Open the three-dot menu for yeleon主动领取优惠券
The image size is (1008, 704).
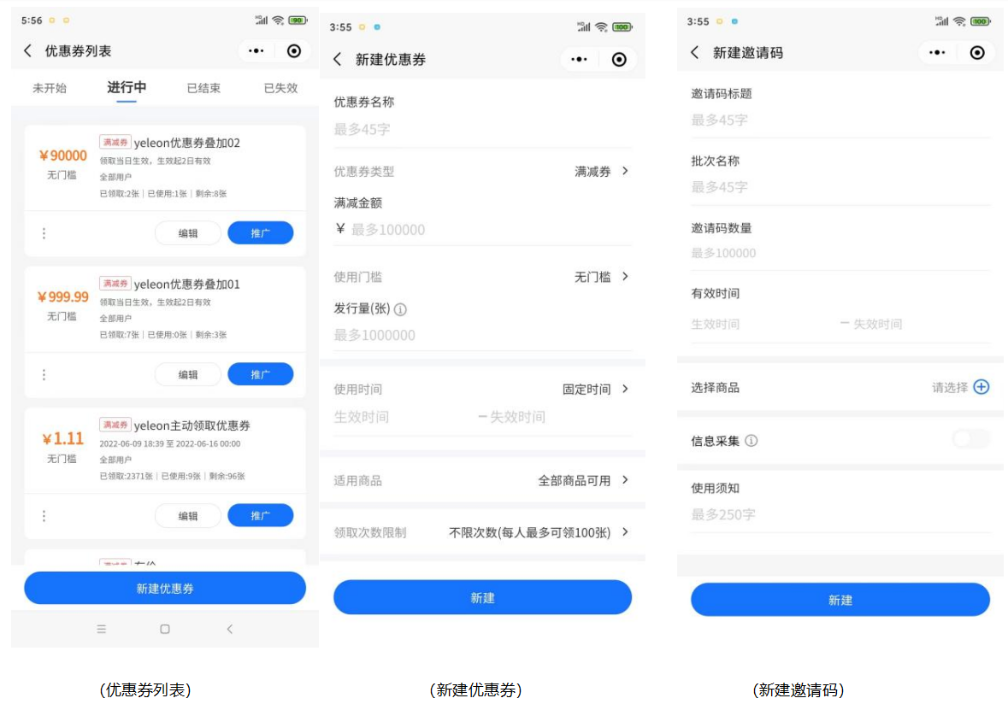[44, 516]
